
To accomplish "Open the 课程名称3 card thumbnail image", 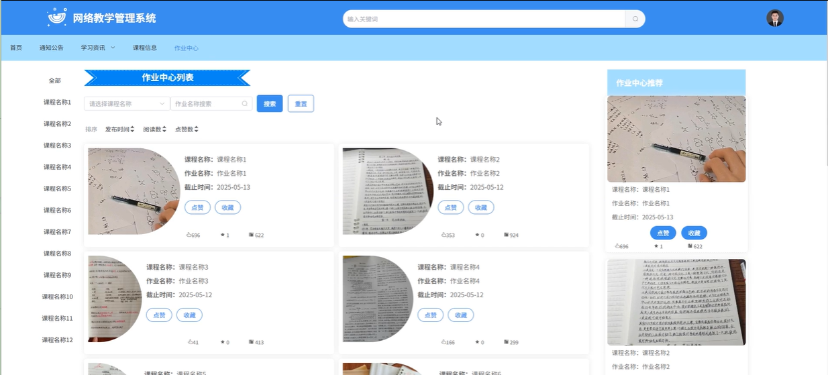I will point(115,299).
